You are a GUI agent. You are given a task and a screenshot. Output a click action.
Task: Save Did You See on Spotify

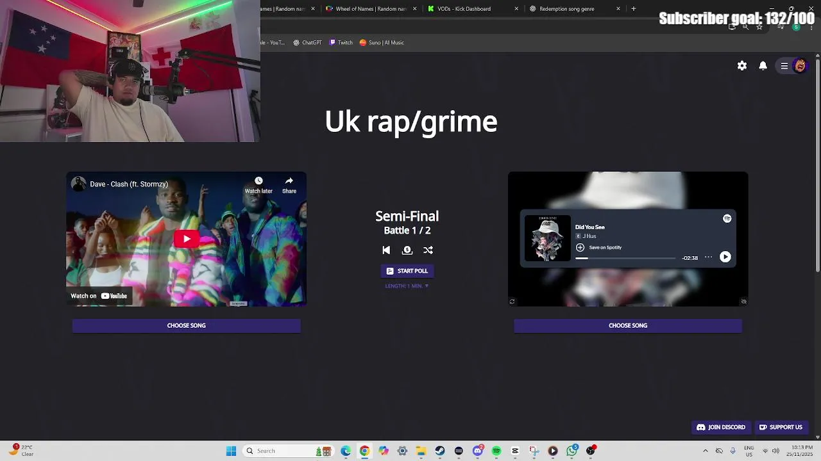tap(598, 247)
